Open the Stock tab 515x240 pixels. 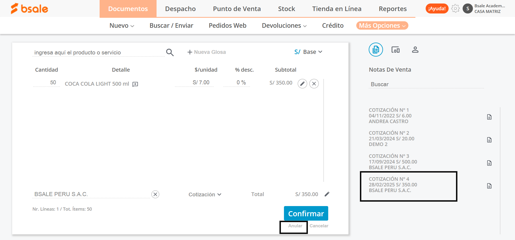(286, 9)
